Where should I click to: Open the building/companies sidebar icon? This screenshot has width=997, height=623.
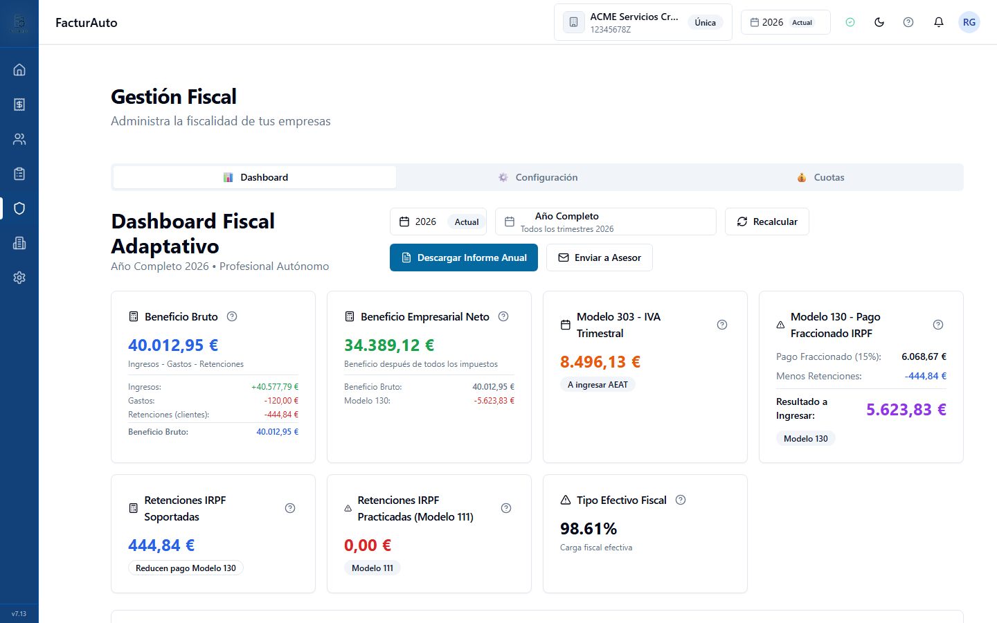(19, 243)
